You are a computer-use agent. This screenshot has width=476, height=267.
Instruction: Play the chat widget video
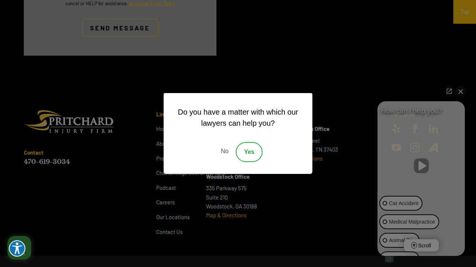[x=421, y=166]
